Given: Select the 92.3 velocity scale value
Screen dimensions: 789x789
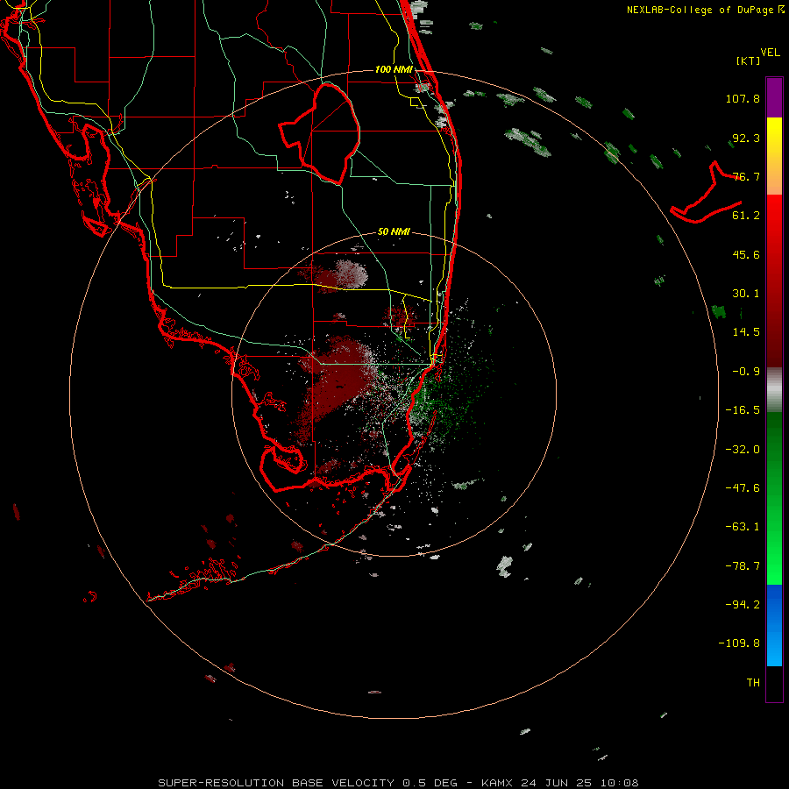Looking at the screenshot, I should pos(746,138).
